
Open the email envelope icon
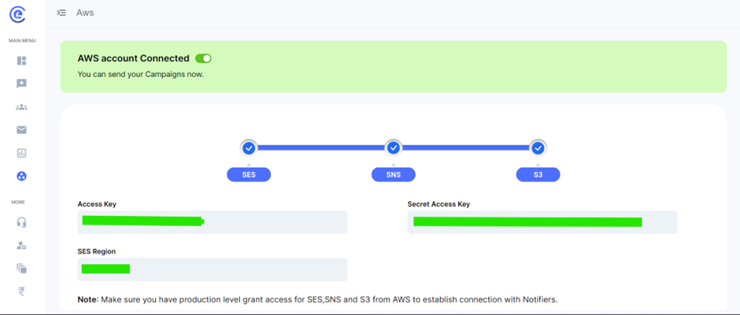pyautogui.click(x=21, y=130)
